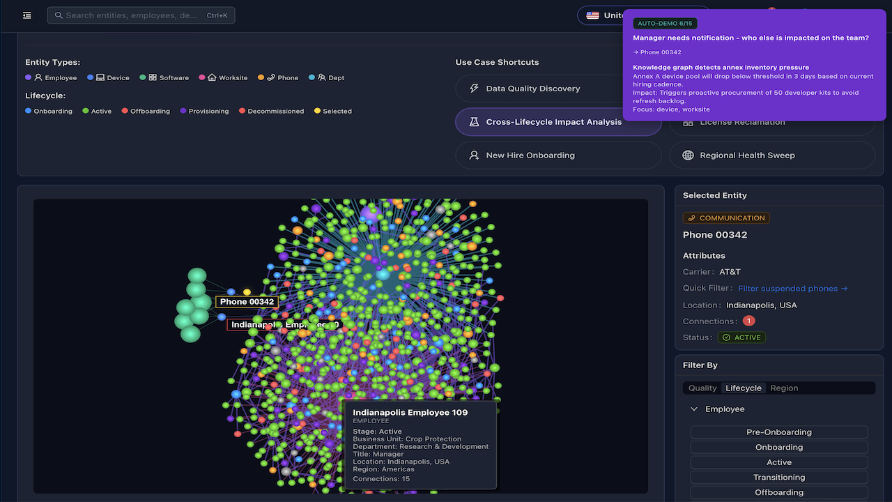Screen dimensions: 892x502
Task: Open the Filter suspended phones link
Action: (792, 289)
